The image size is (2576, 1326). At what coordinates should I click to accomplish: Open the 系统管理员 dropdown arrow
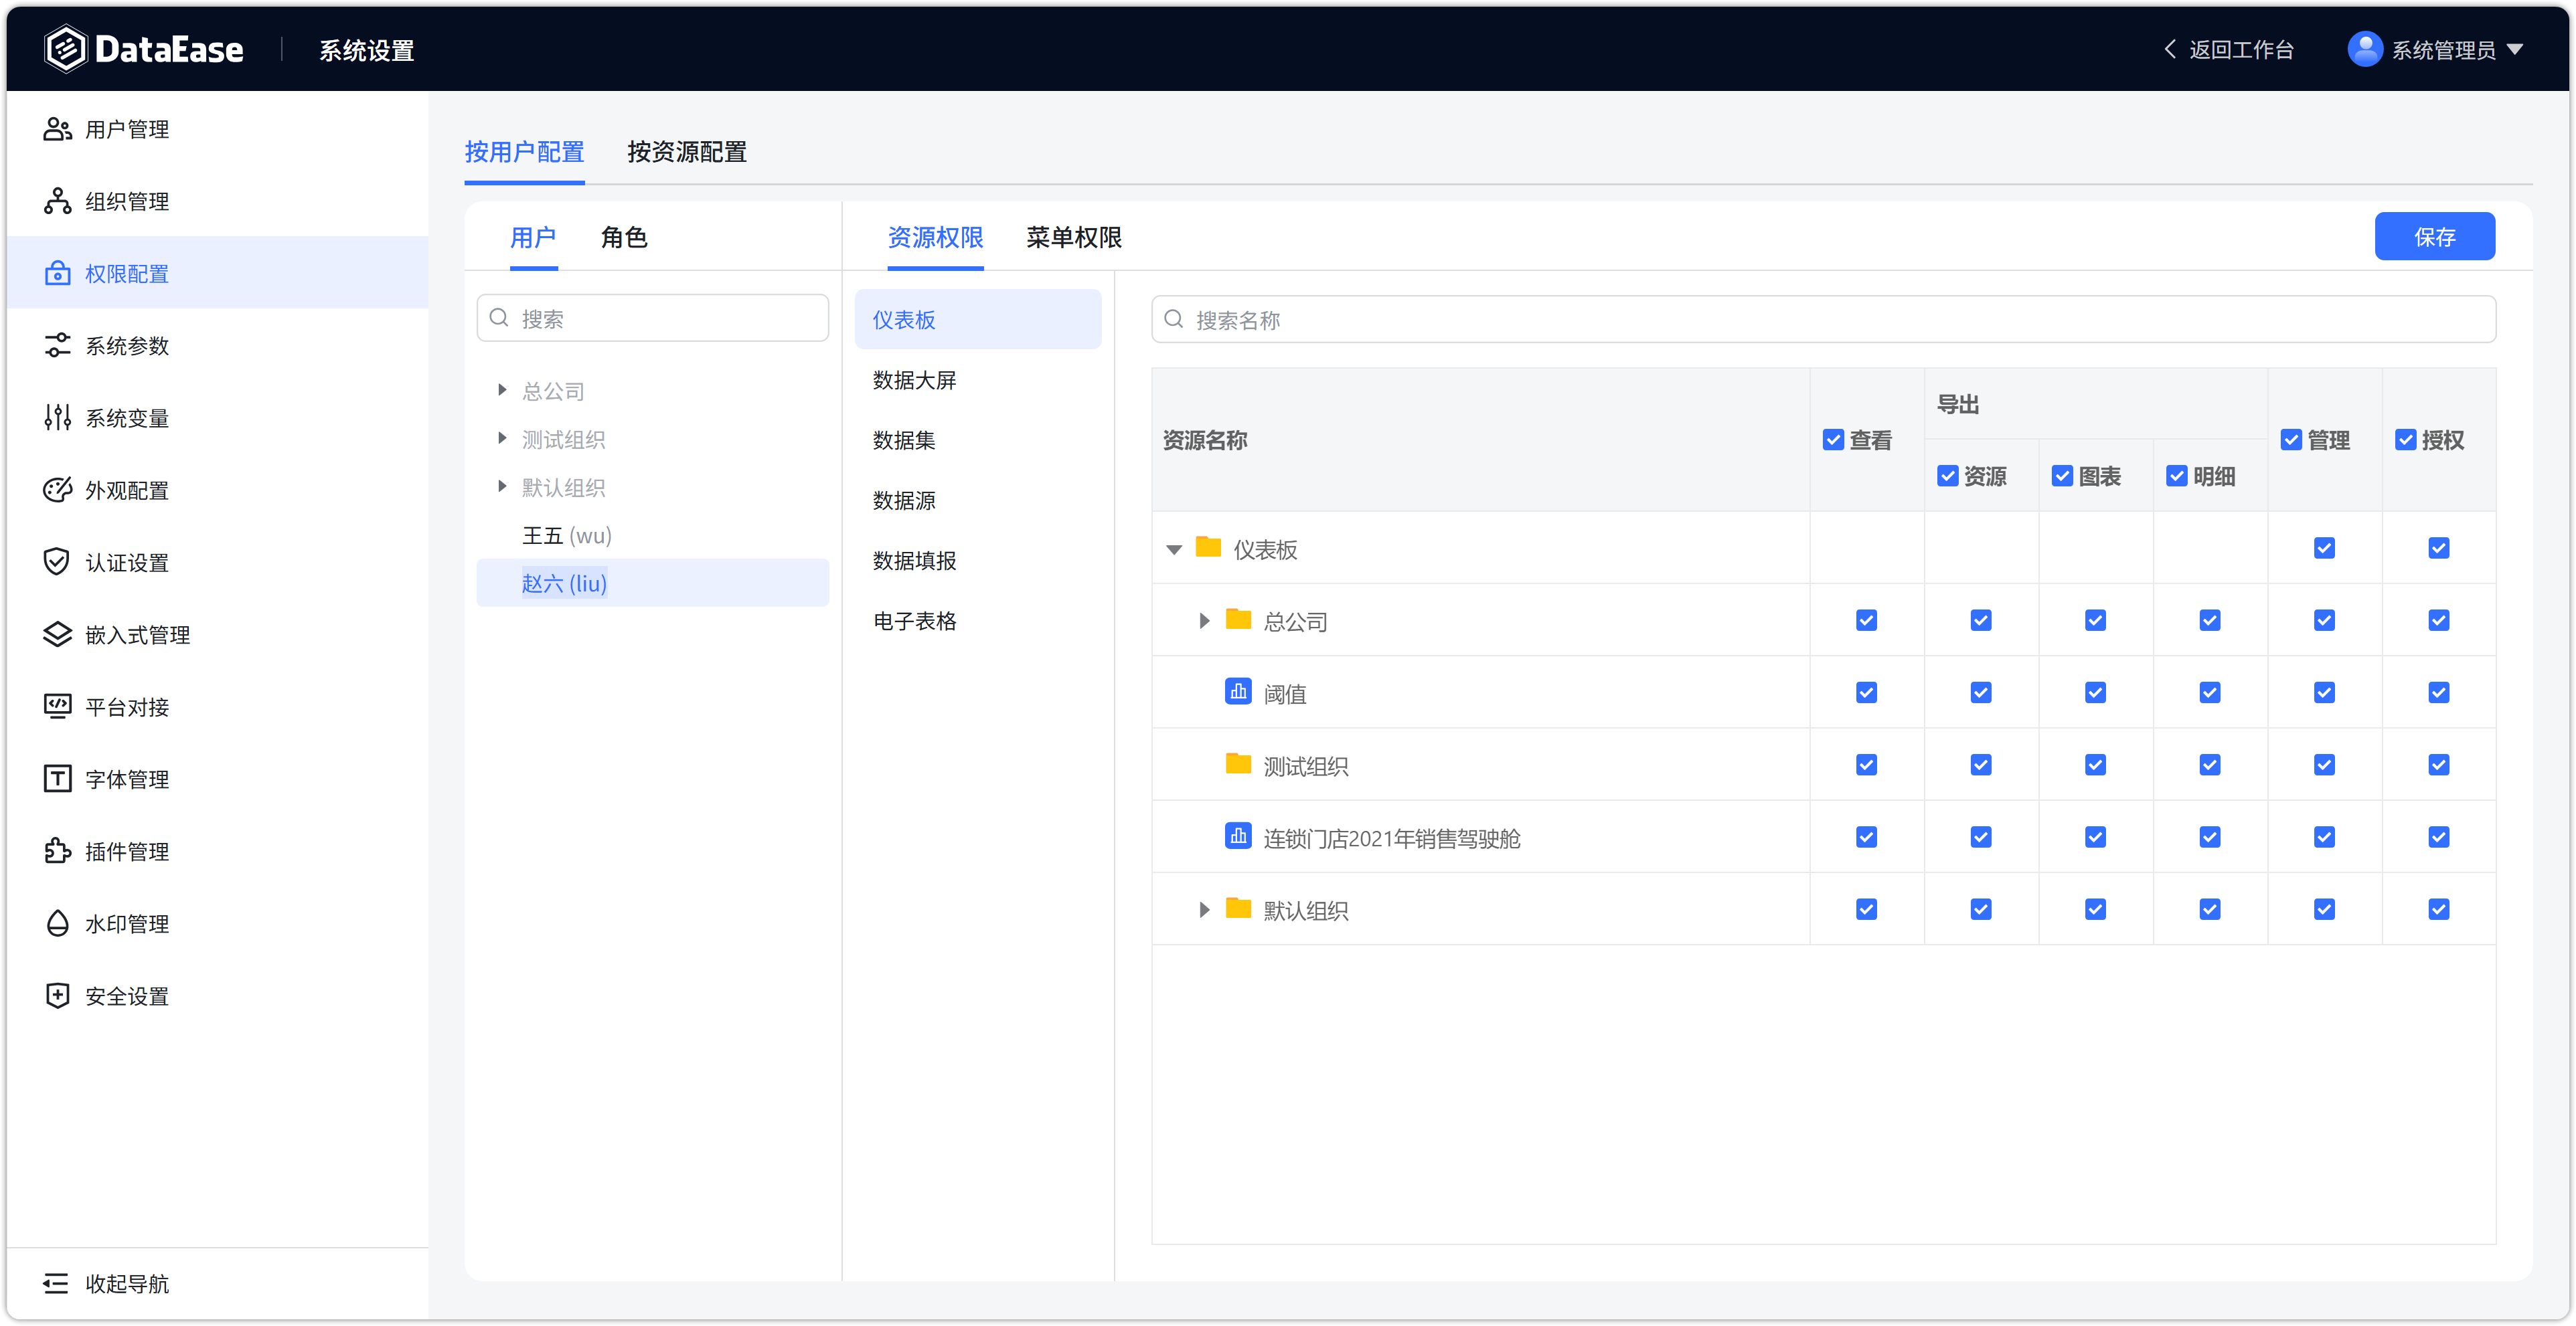[2515, 49]
